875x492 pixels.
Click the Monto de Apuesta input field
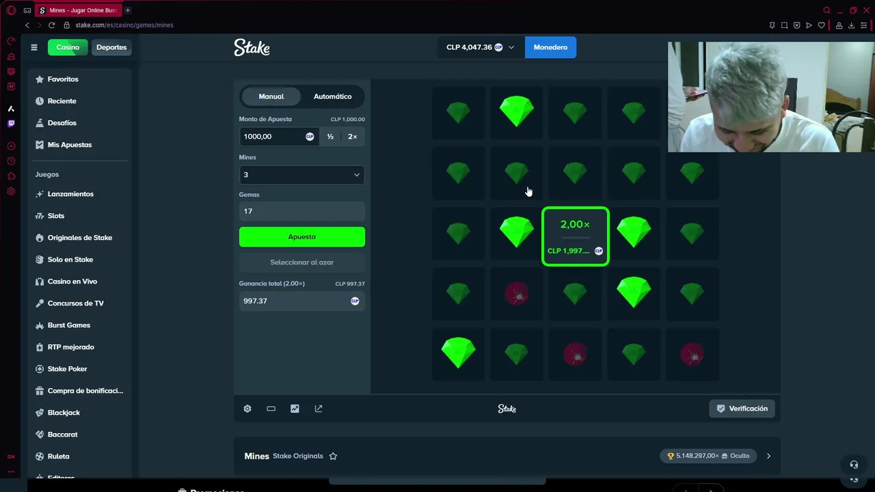pos(278,137)
